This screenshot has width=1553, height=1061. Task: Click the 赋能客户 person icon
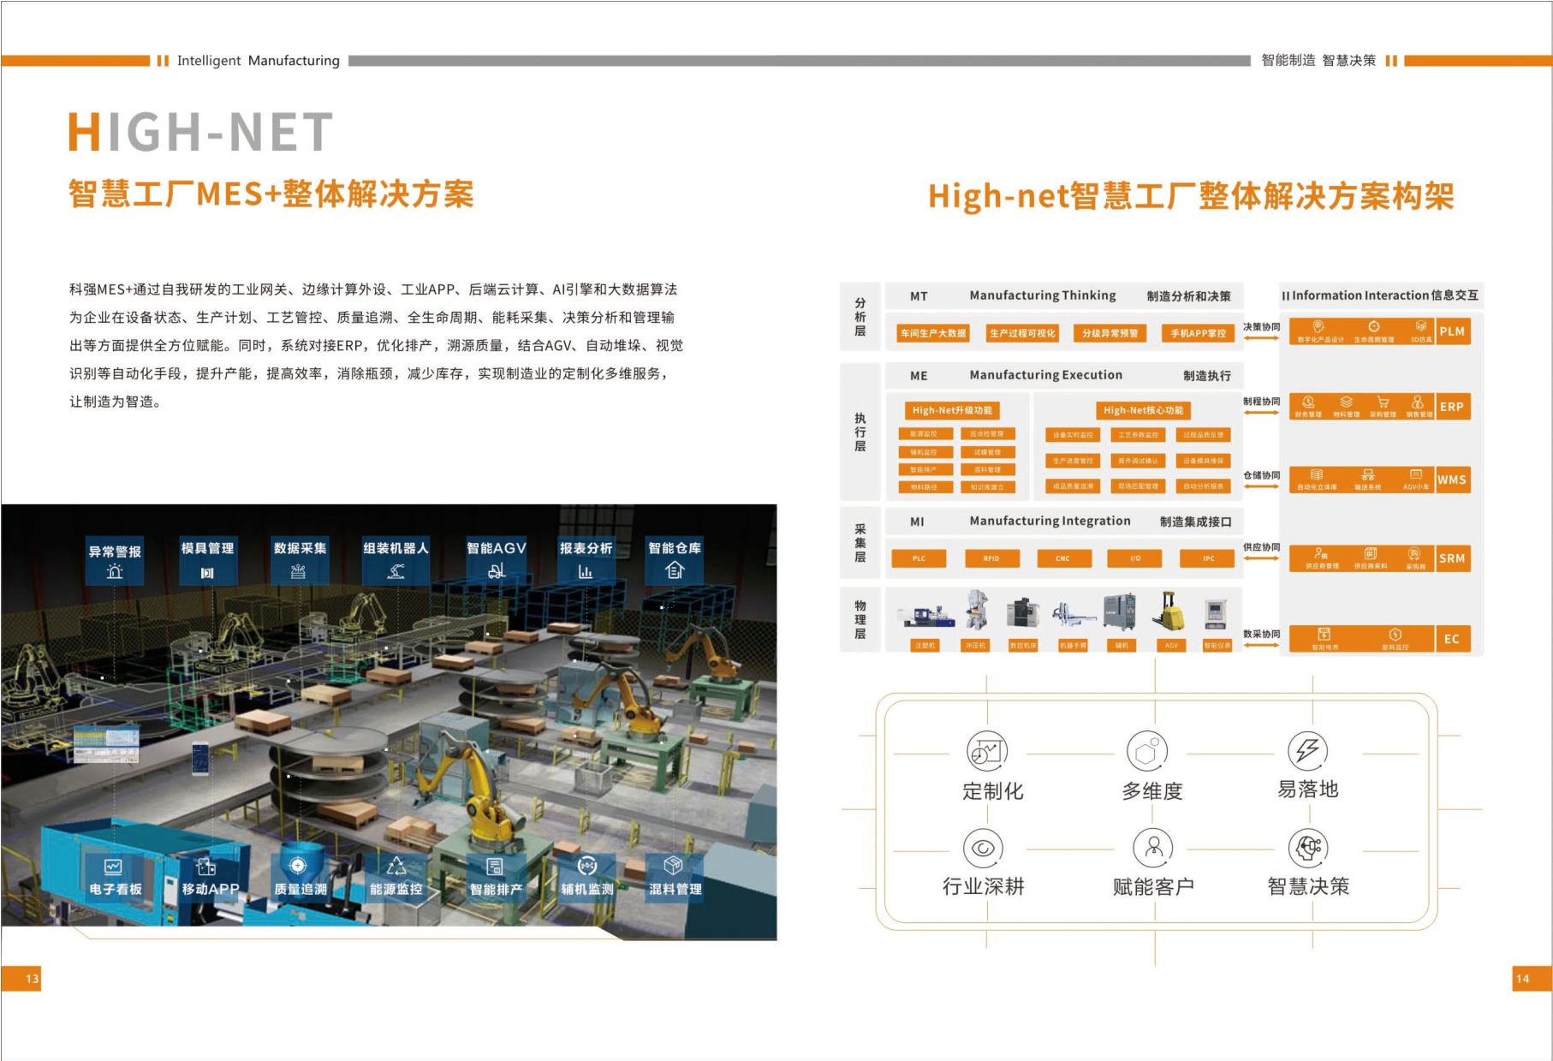coord(1153,847)
